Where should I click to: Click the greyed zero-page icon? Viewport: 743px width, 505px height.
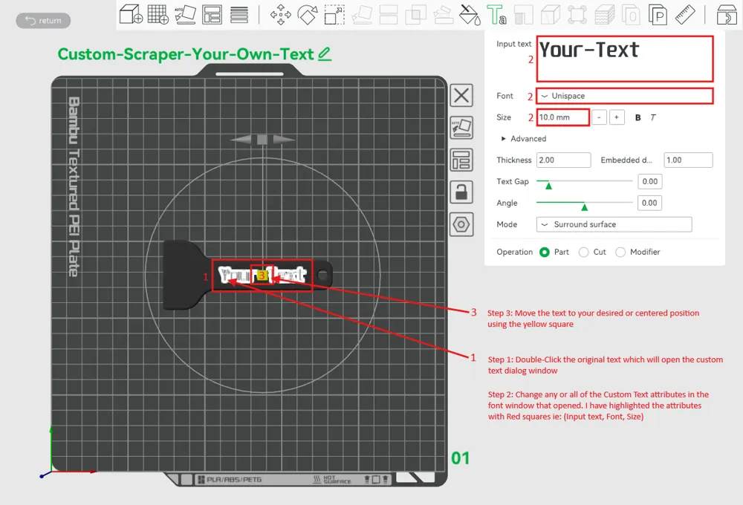pyautogui.click(x=631, y=14)
